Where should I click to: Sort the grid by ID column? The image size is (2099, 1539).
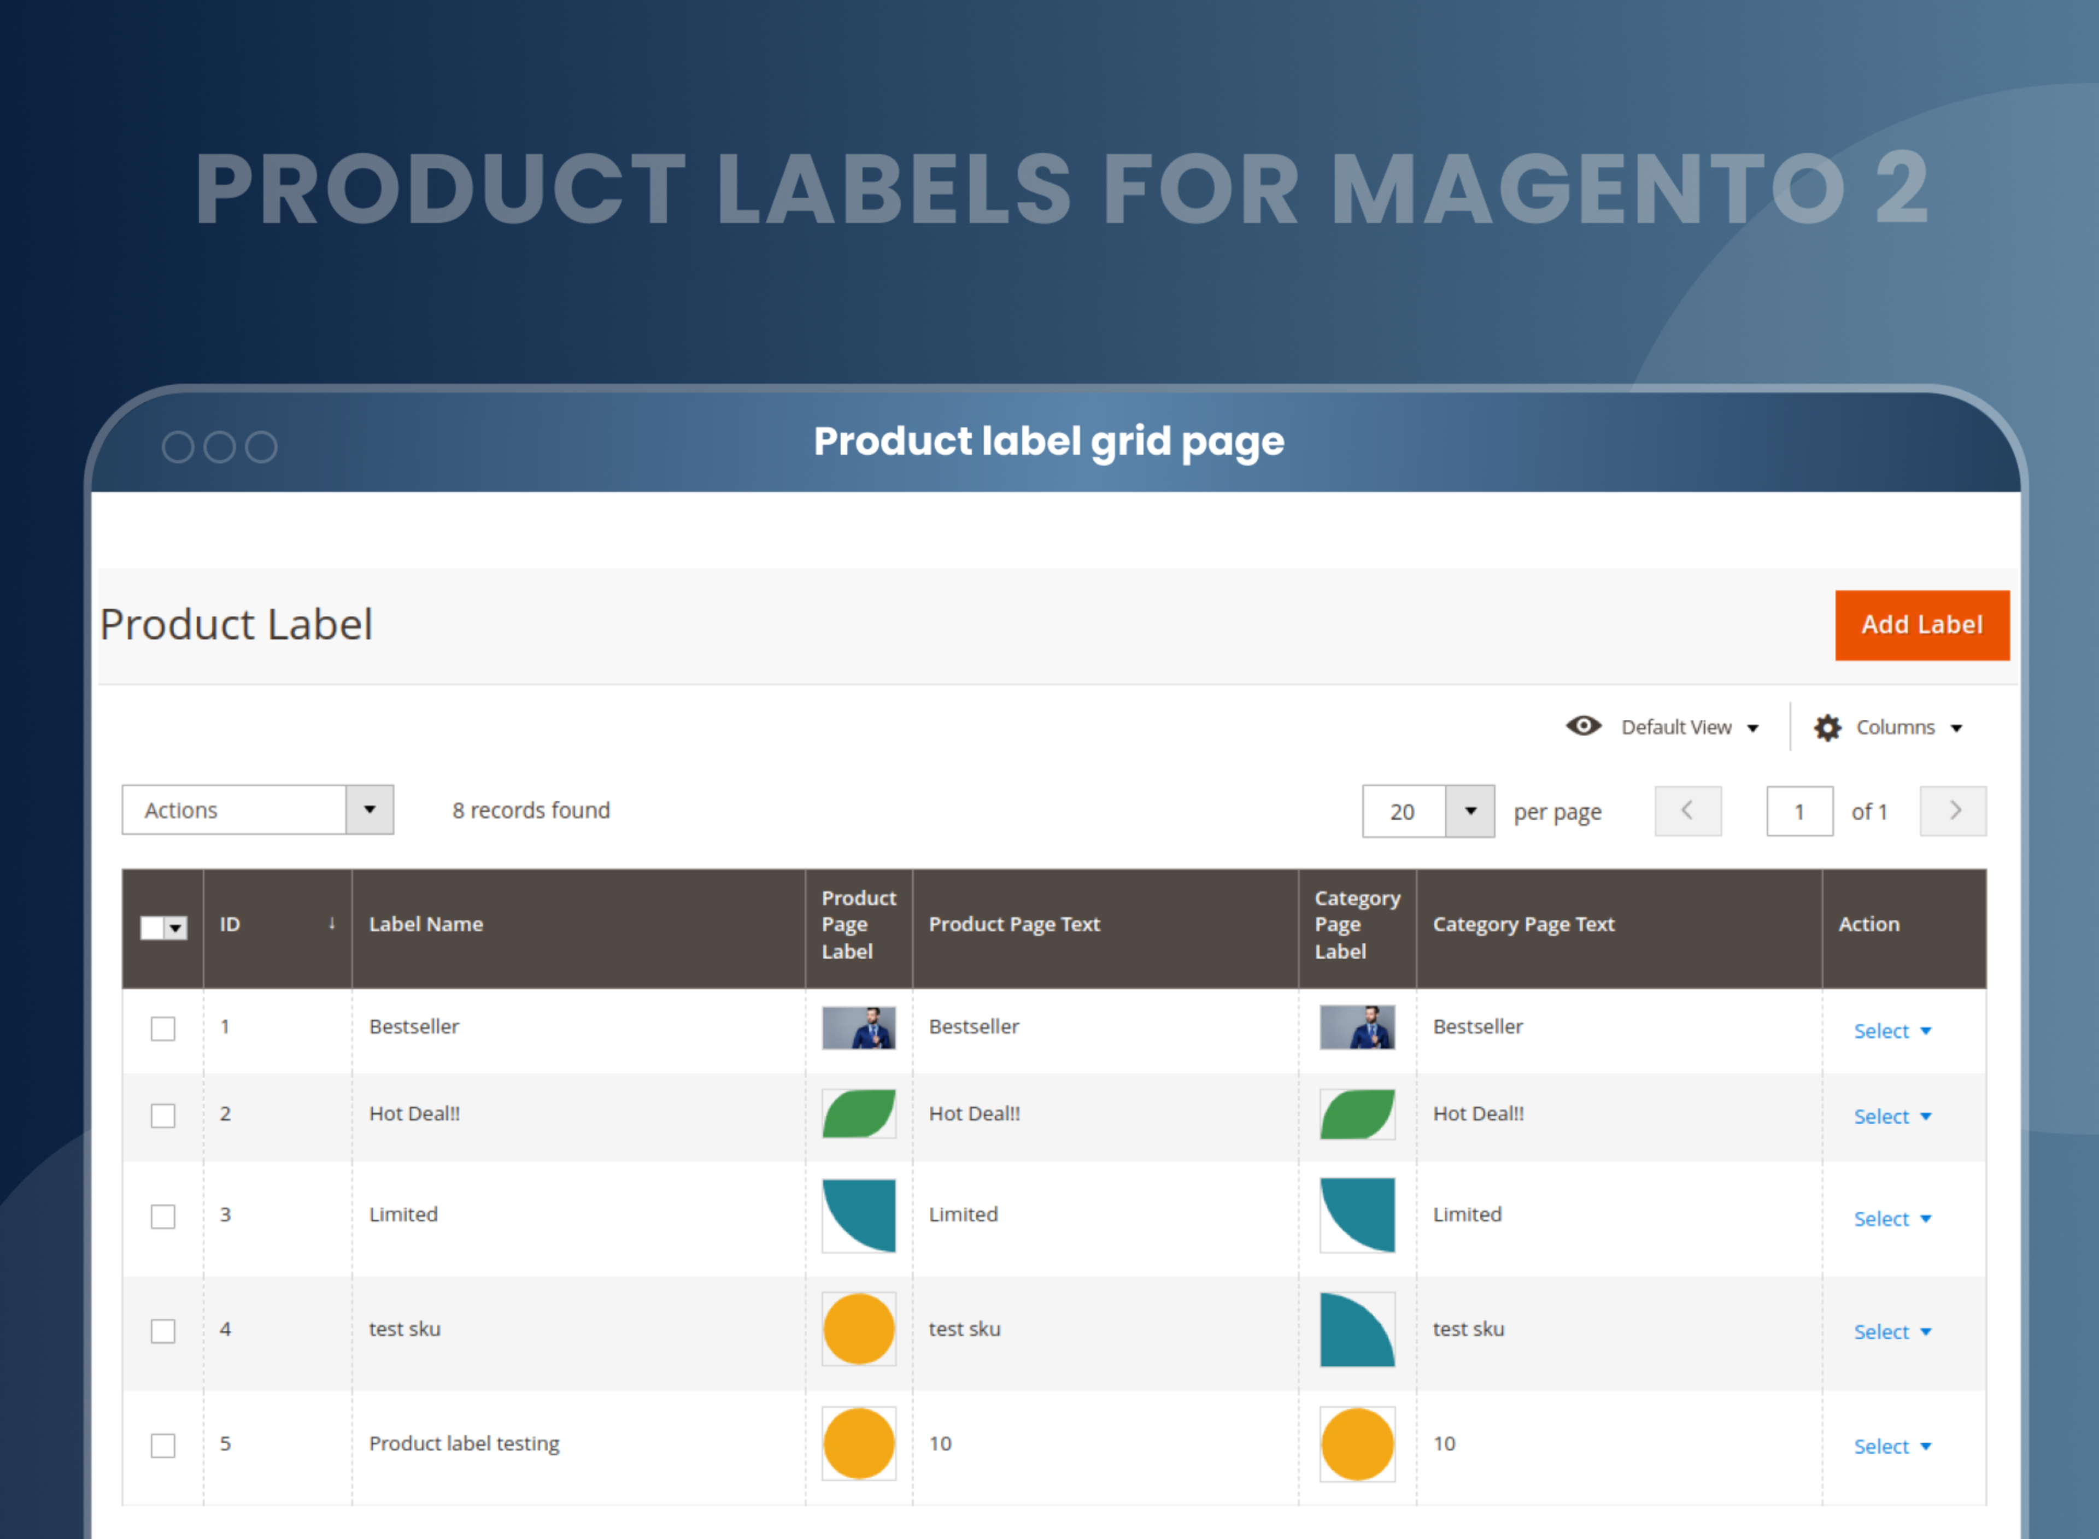(x=230, y=924)
